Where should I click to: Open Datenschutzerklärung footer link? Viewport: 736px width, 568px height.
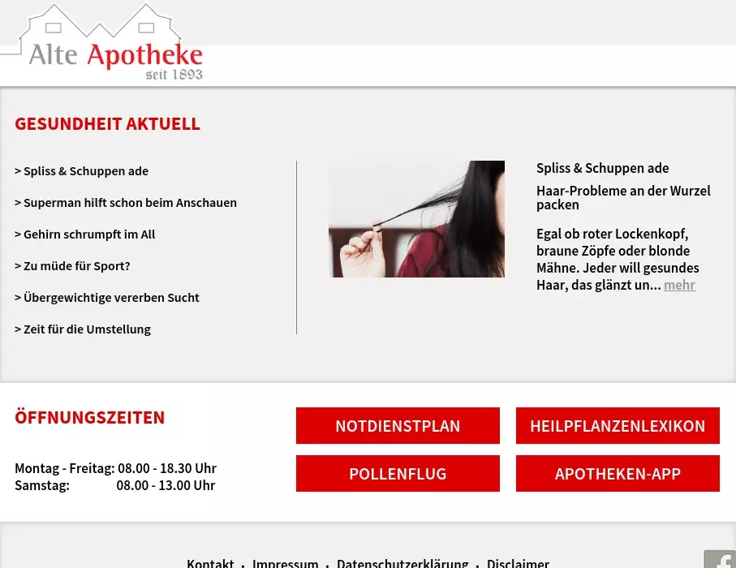point(402,563)
